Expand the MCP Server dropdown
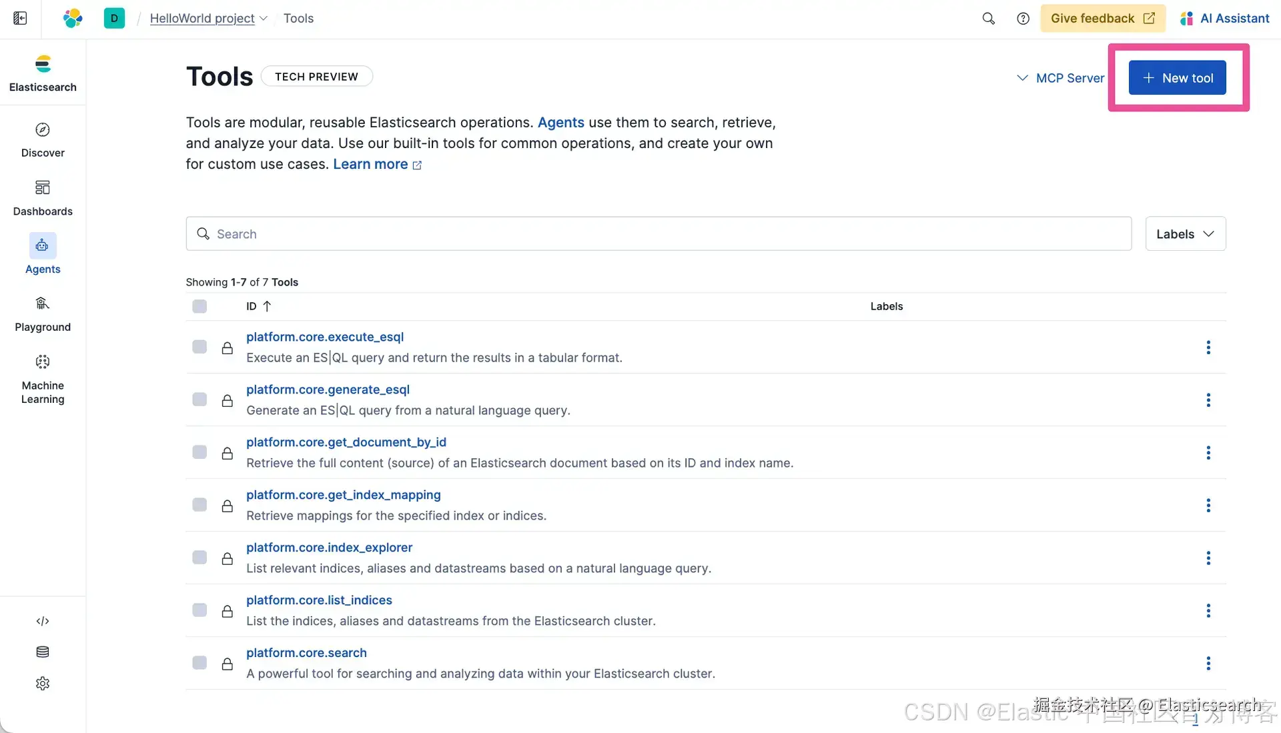The image size is (1281, 733). coord(1060,78)
